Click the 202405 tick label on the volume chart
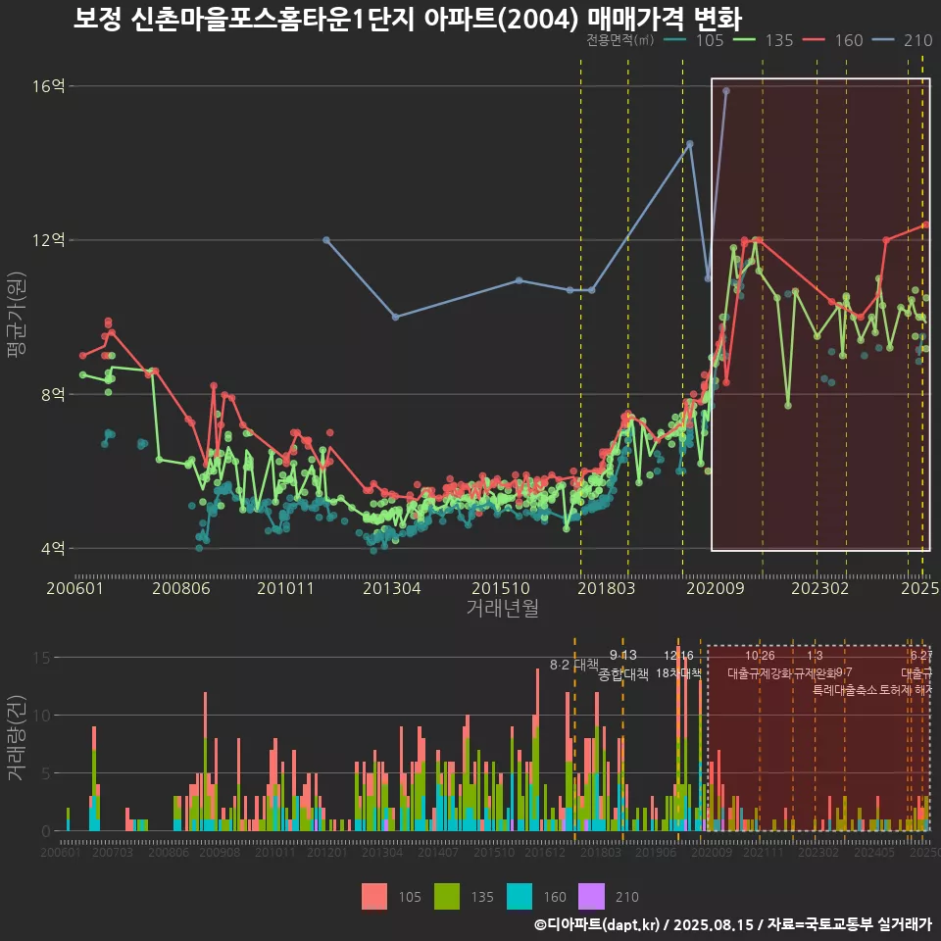Viewport: 941px width, 941px height. 874,852
